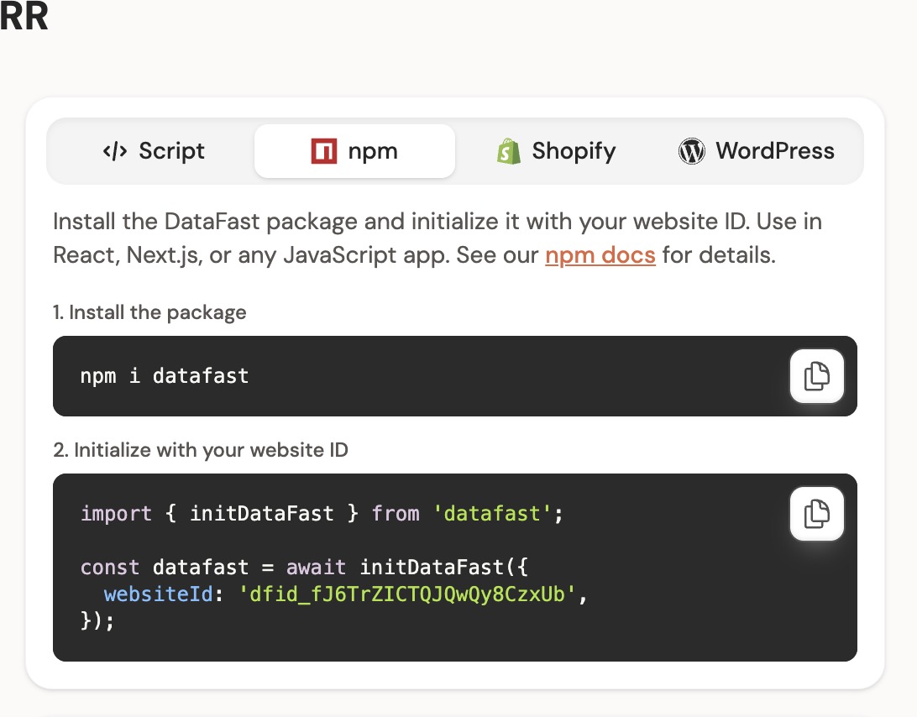Copy the npm i datafast command
The height and width of the screenshot is (717, 917).
point(816,376)
